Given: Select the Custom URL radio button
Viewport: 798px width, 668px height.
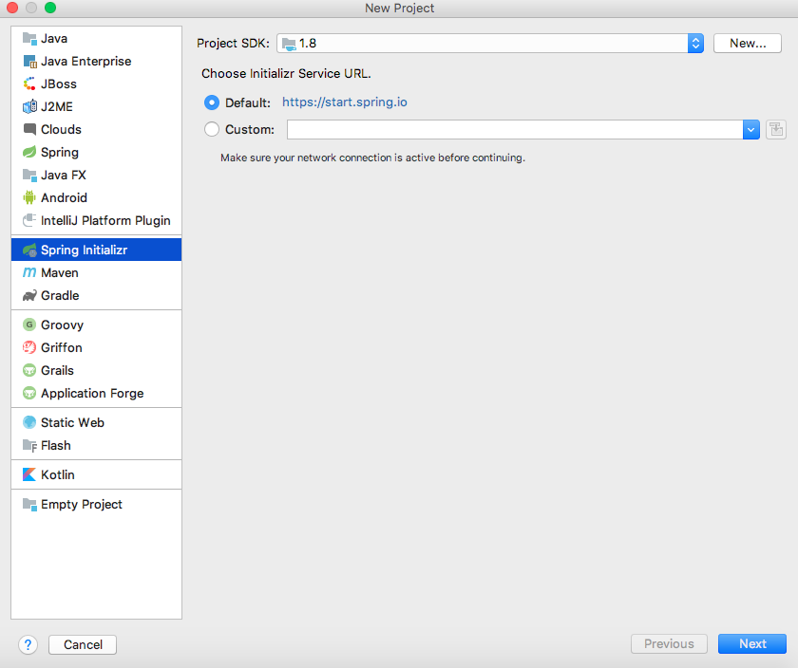Looking at the screenshot, I should (212, 129).
